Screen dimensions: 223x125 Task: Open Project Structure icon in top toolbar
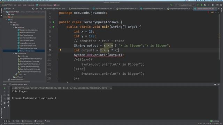[213, 5]
